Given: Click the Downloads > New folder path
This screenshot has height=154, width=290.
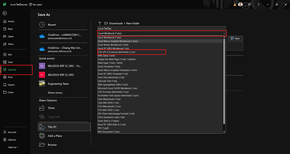Looking at the screenshot, I should (124, 23).
